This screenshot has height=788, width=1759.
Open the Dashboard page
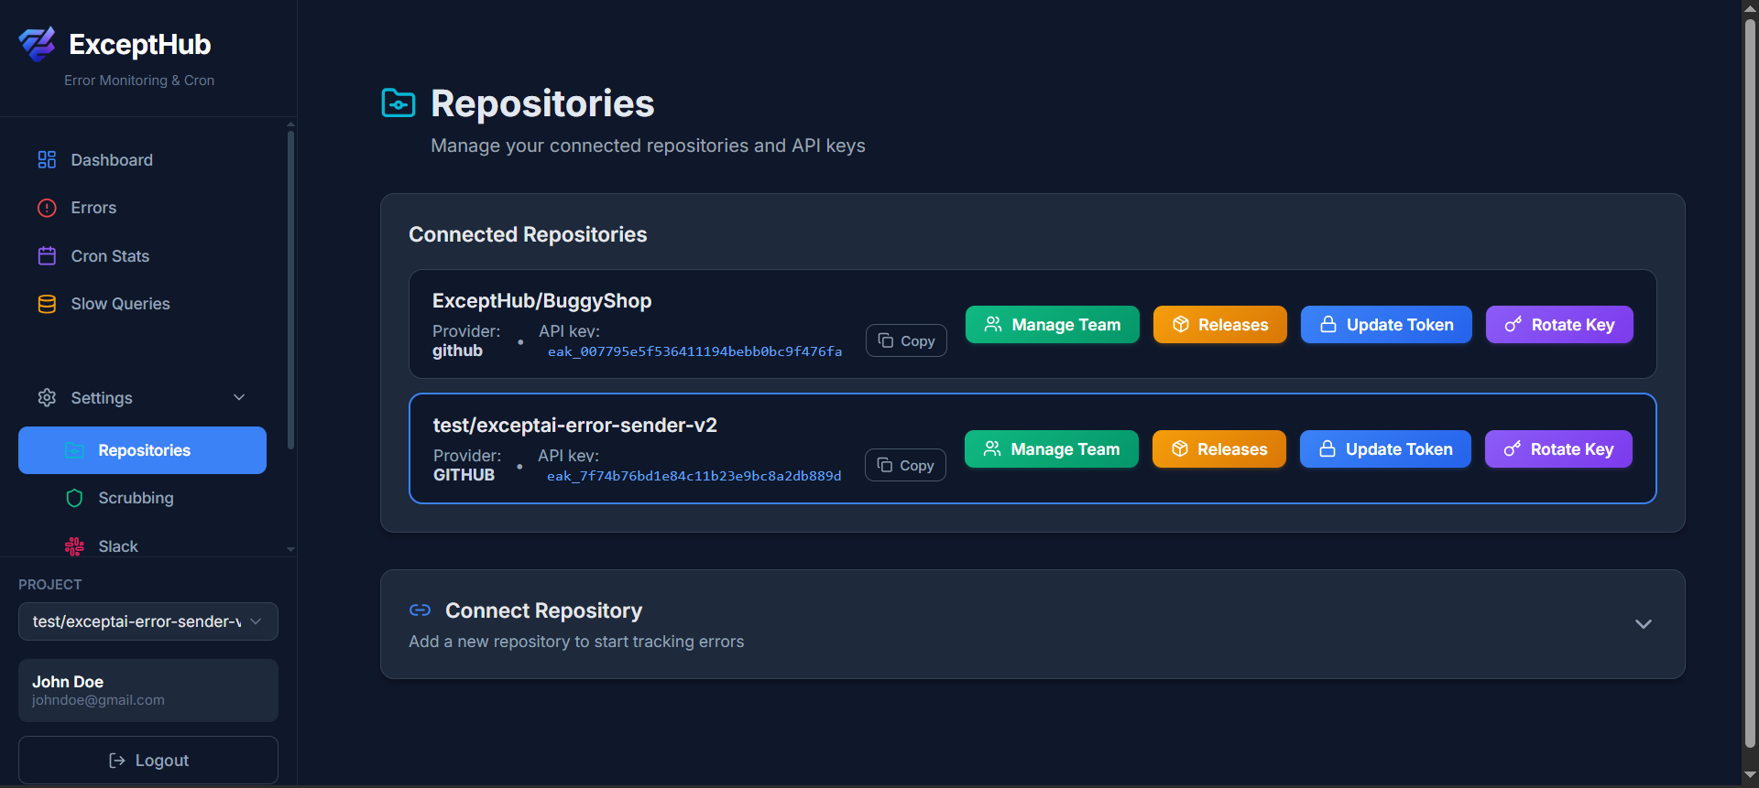pos(142,160)
